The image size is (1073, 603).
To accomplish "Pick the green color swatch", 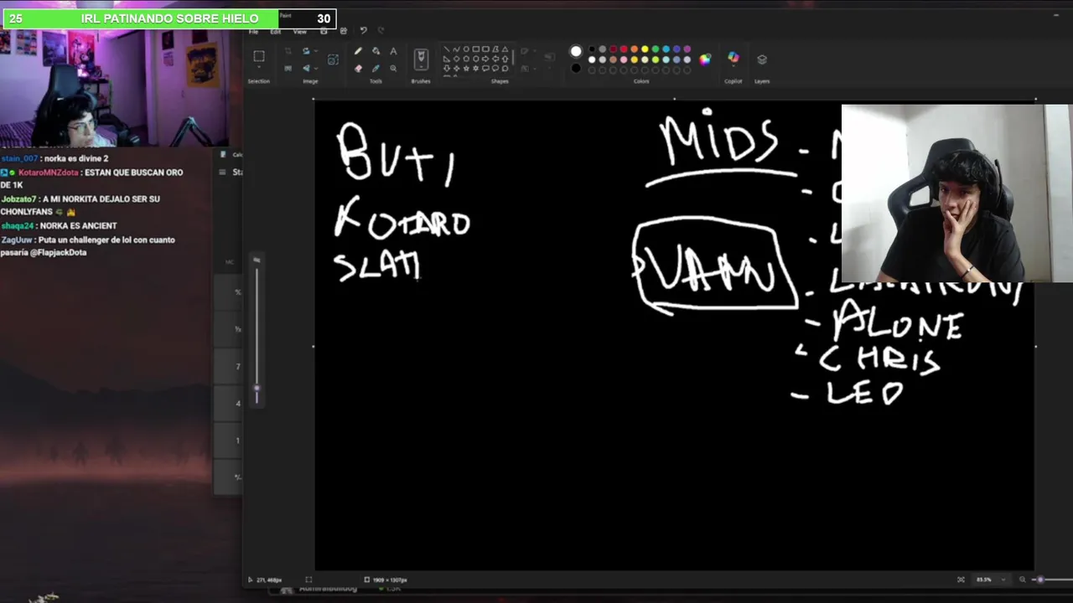I will pos(656,49).
